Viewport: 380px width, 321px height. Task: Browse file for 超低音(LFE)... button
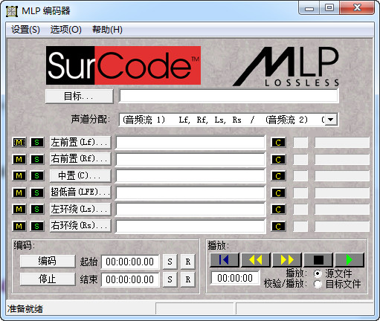(x=80, y=192)
